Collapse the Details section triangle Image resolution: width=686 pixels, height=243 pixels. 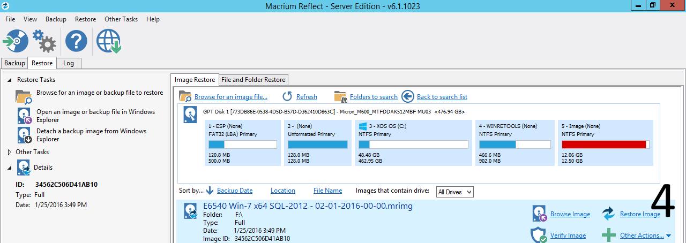10,168
